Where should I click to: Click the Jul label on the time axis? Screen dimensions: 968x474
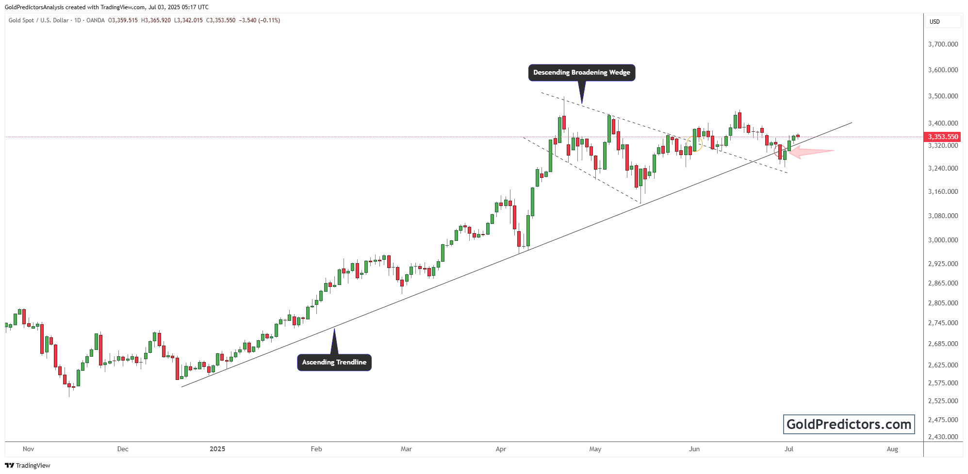pos(789,449)
